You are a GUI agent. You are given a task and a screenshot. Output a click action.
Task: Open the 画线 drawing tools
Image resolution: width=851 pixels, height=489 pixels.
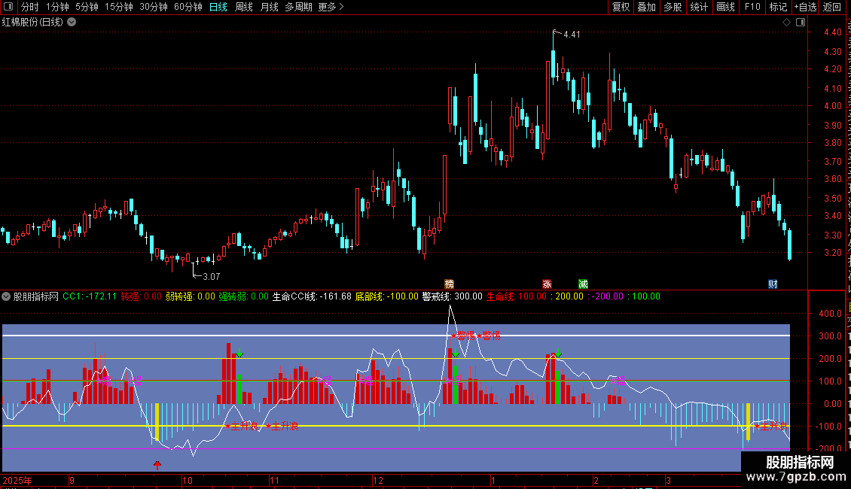click(x=725, y=7)
